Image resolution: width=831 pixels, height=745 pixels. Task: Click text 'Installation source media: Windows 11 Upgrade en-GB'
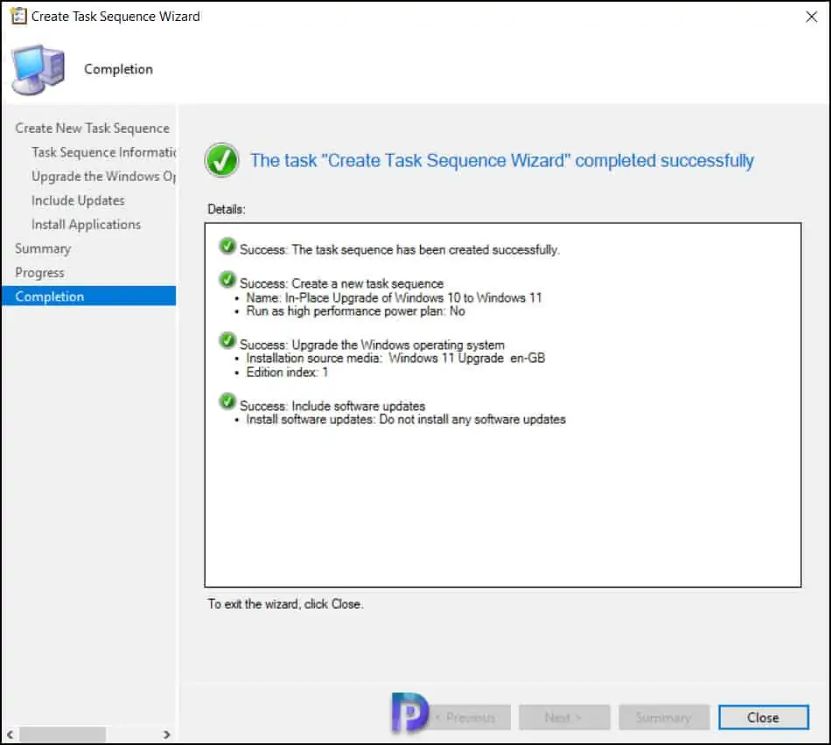click(x=395, y=359)
